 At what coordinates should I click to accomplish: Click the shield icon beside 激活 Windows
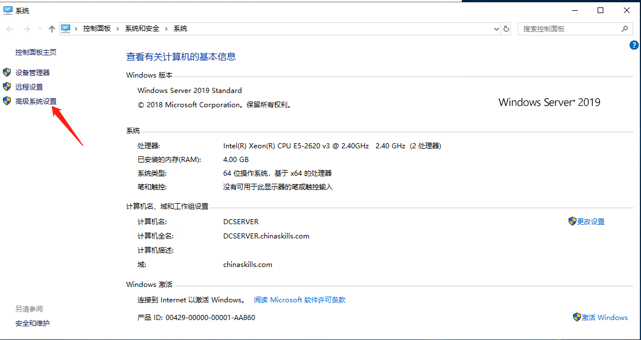coord(577,317)
